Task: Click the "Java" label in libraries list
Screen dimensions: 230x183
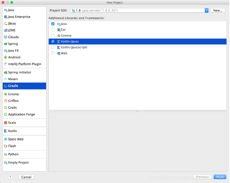Action: point(64,24)
